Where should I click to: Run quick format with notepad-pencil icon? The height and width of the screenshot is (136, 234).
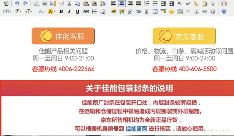[x=205, y=3]
